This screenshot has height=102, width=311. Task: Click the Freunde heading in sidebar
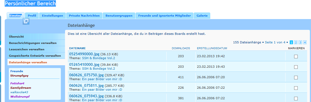17,71
